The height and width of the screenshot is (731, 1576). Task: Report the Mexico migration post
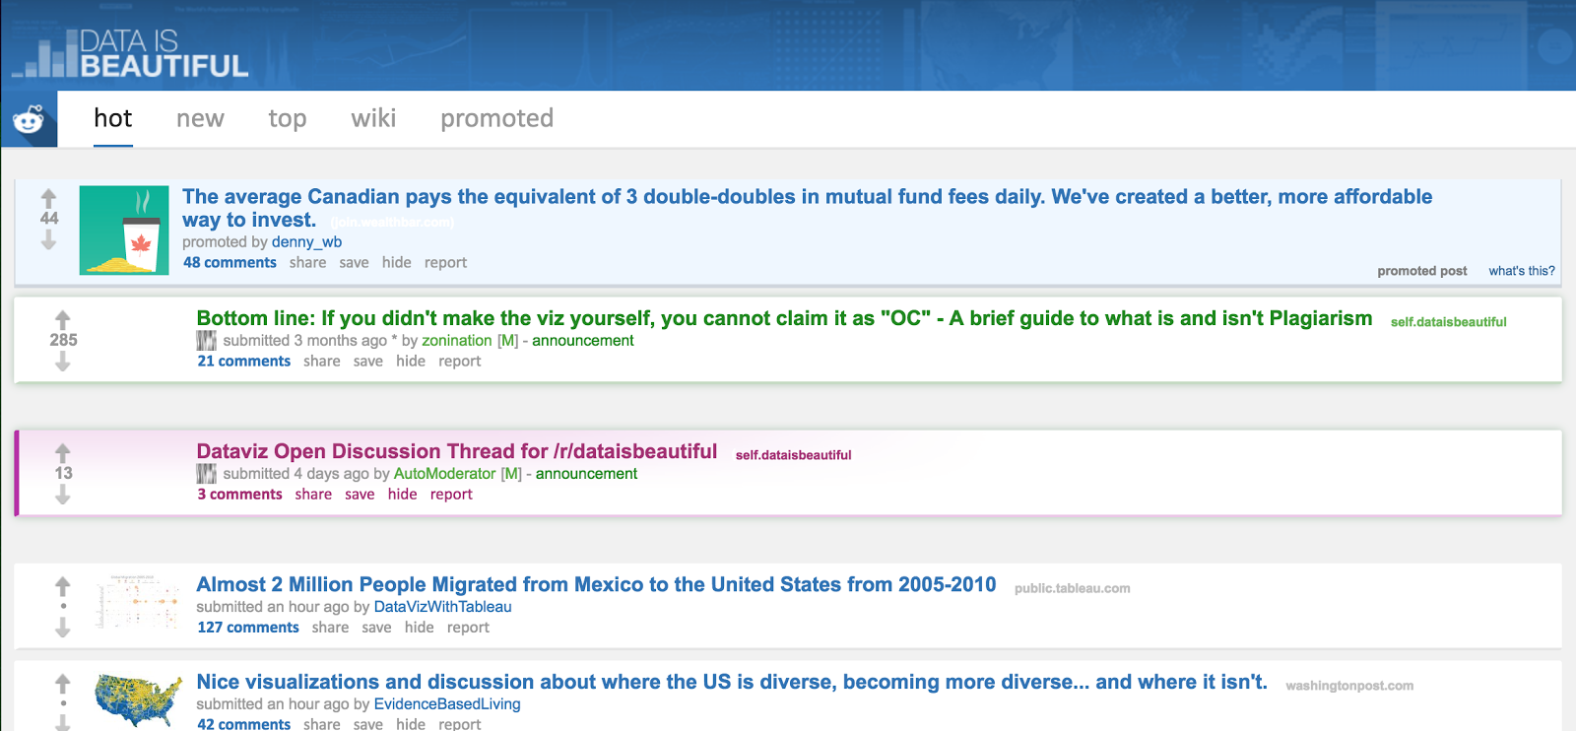tap(468, 627)
